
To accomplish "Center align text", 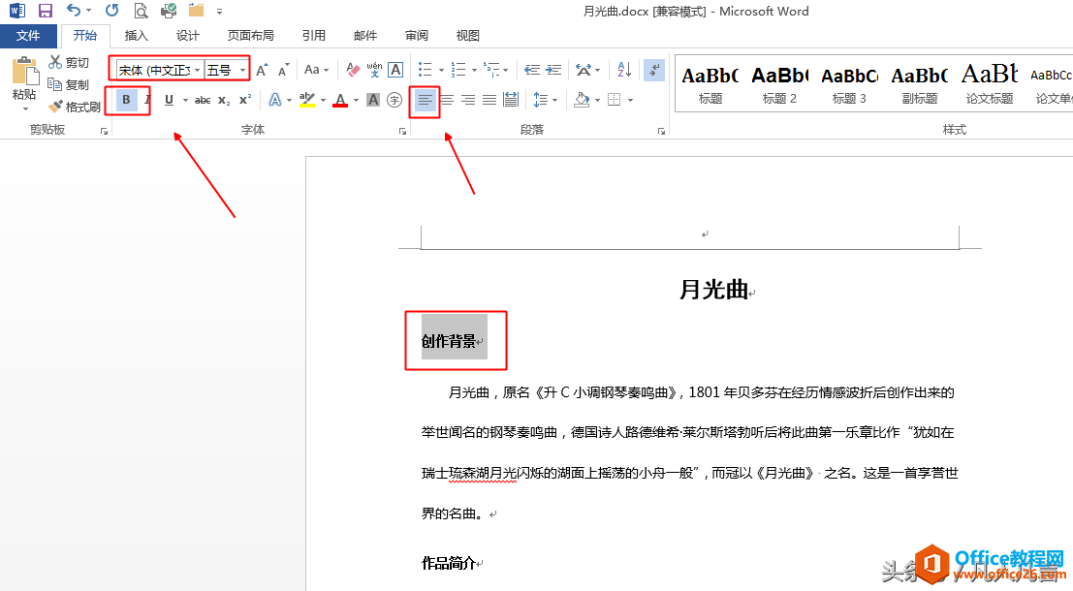I will [x=447, y=101].
